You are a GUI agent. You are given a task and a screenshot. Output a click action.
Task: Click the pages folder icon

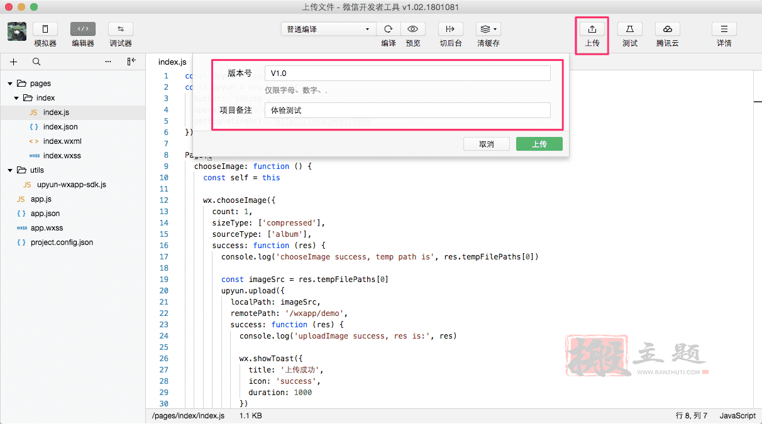pos(22,84)
